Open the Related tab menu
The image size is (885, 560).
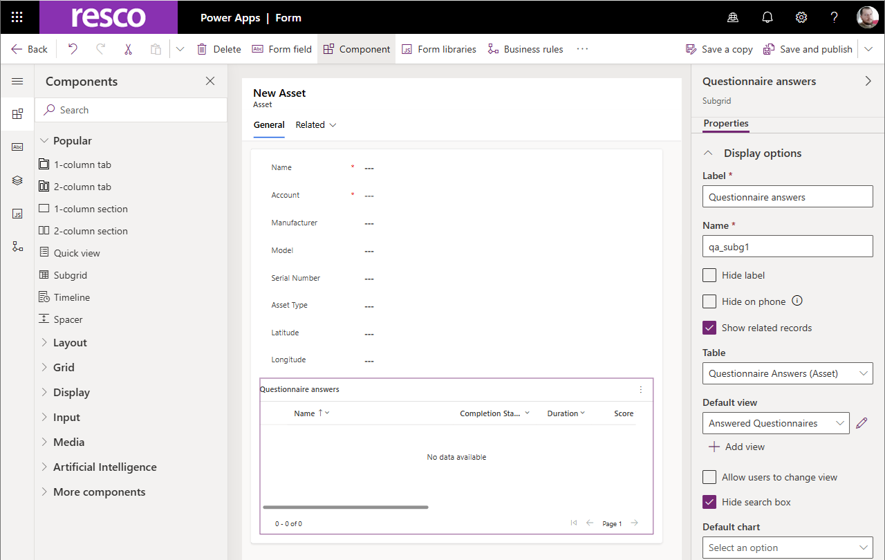pos(316,125)
